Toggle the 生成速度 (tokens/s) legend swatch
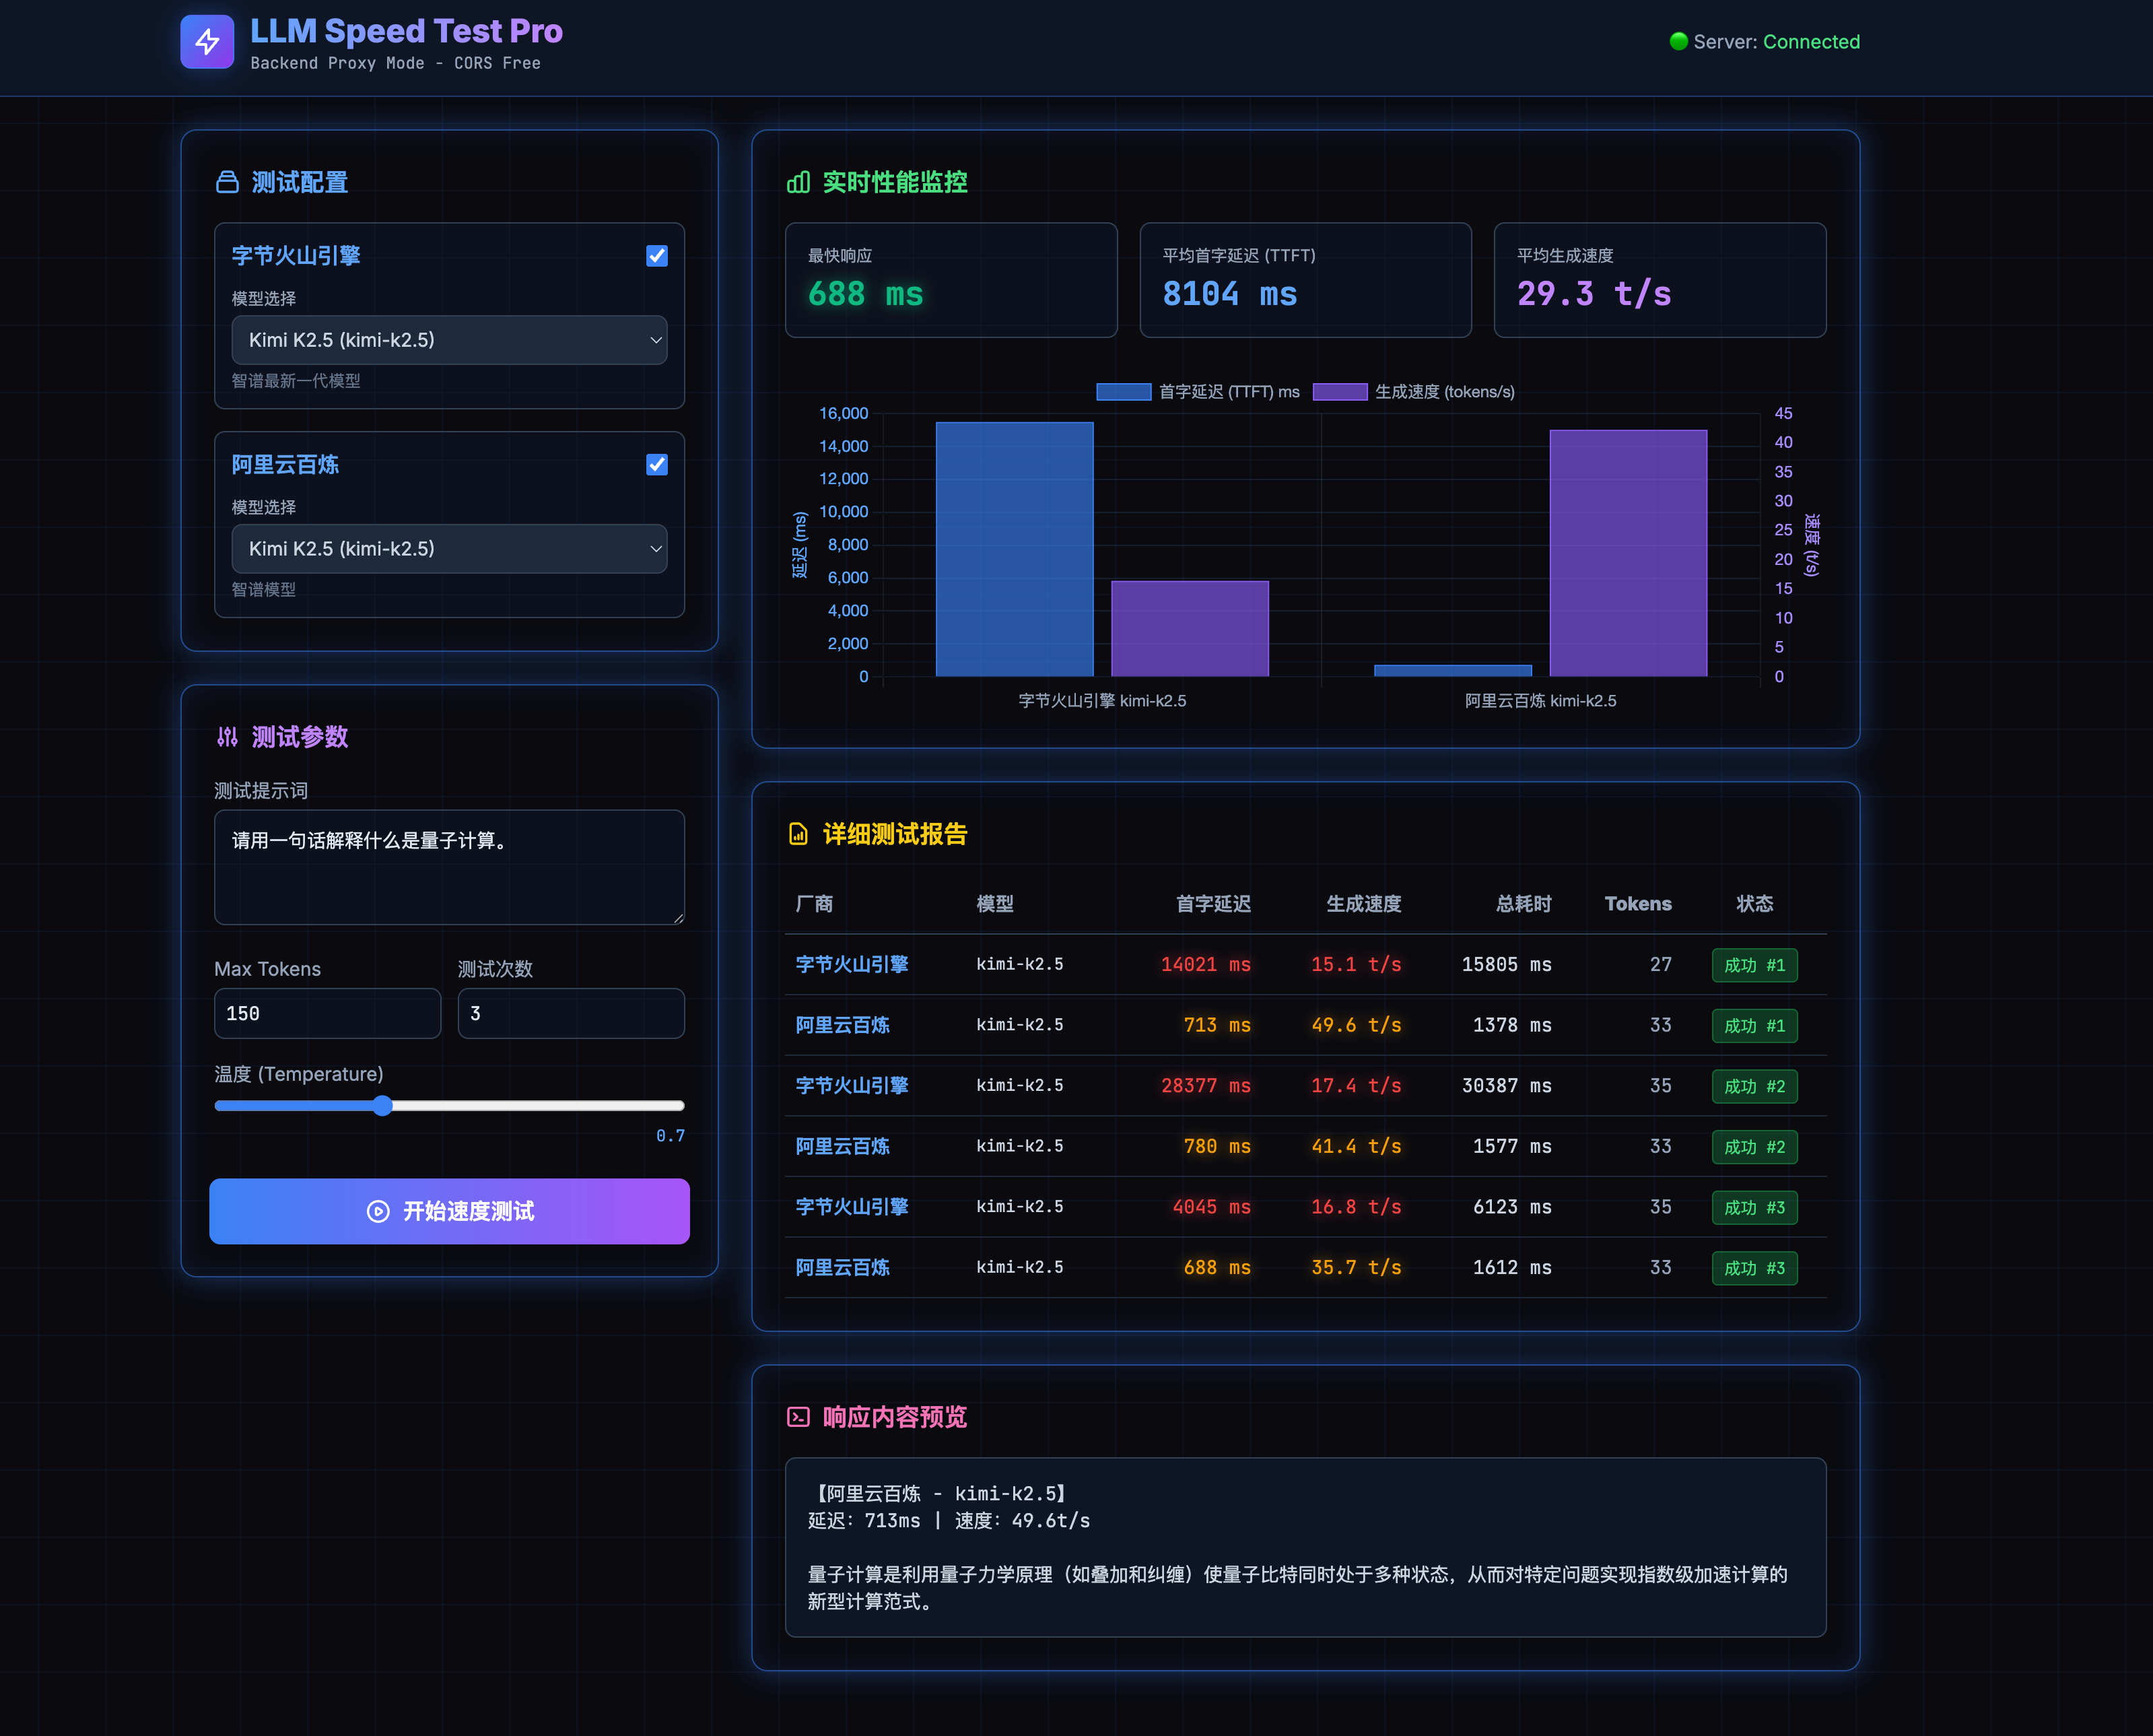2153x1736 pixels. point(1339,392)
